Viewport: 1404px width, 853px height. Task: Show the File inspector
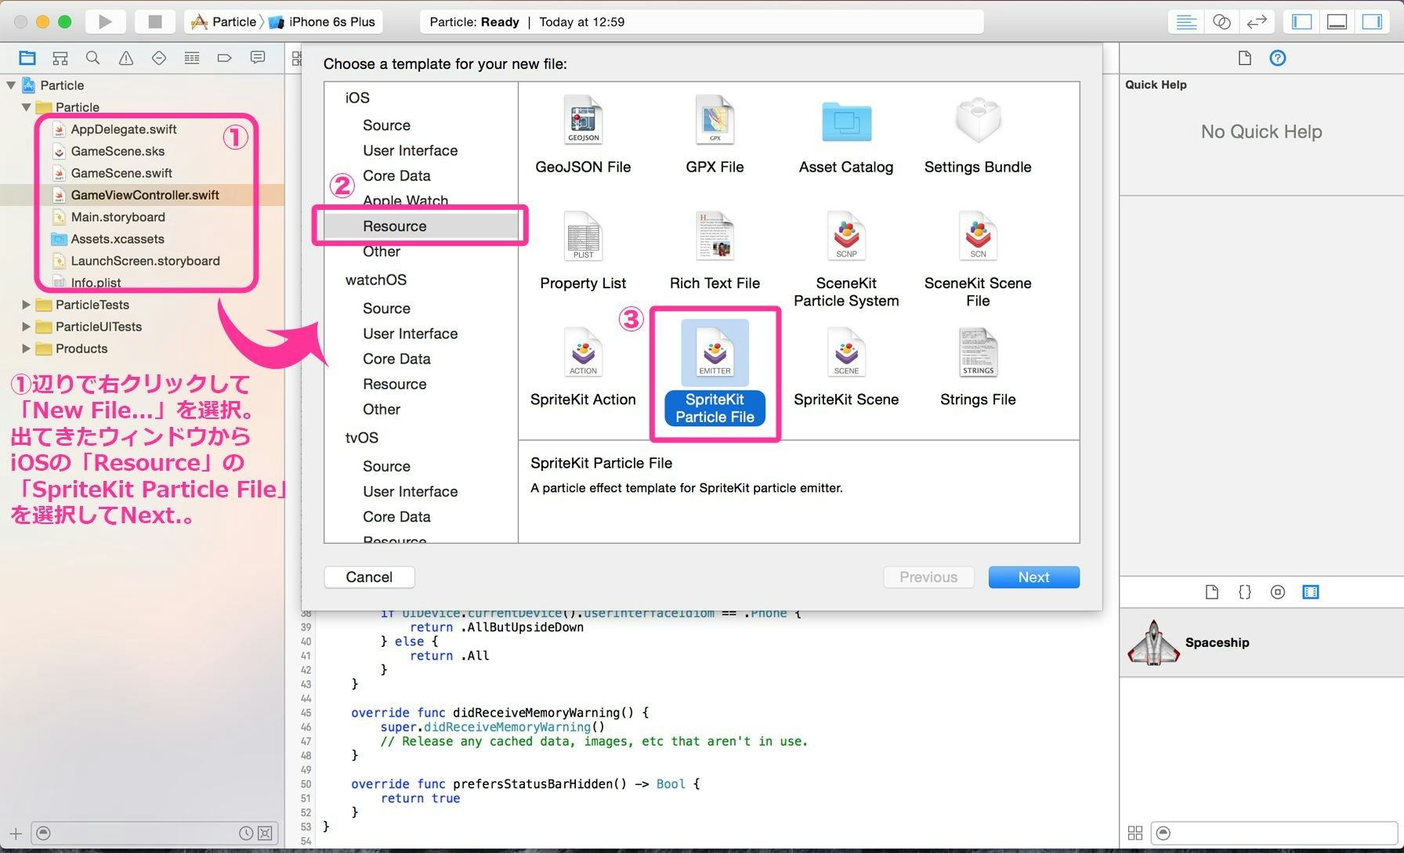click(x=1245, y=58)
